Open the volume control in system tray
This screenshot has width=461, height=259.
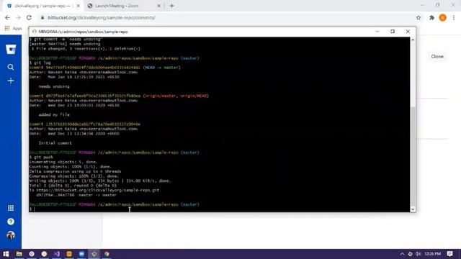(418, 254)
